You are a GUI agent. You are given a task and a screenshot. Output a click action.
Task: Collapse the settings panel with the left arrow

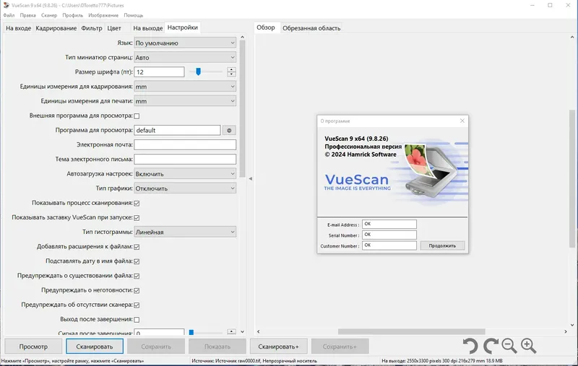[250, 178]
